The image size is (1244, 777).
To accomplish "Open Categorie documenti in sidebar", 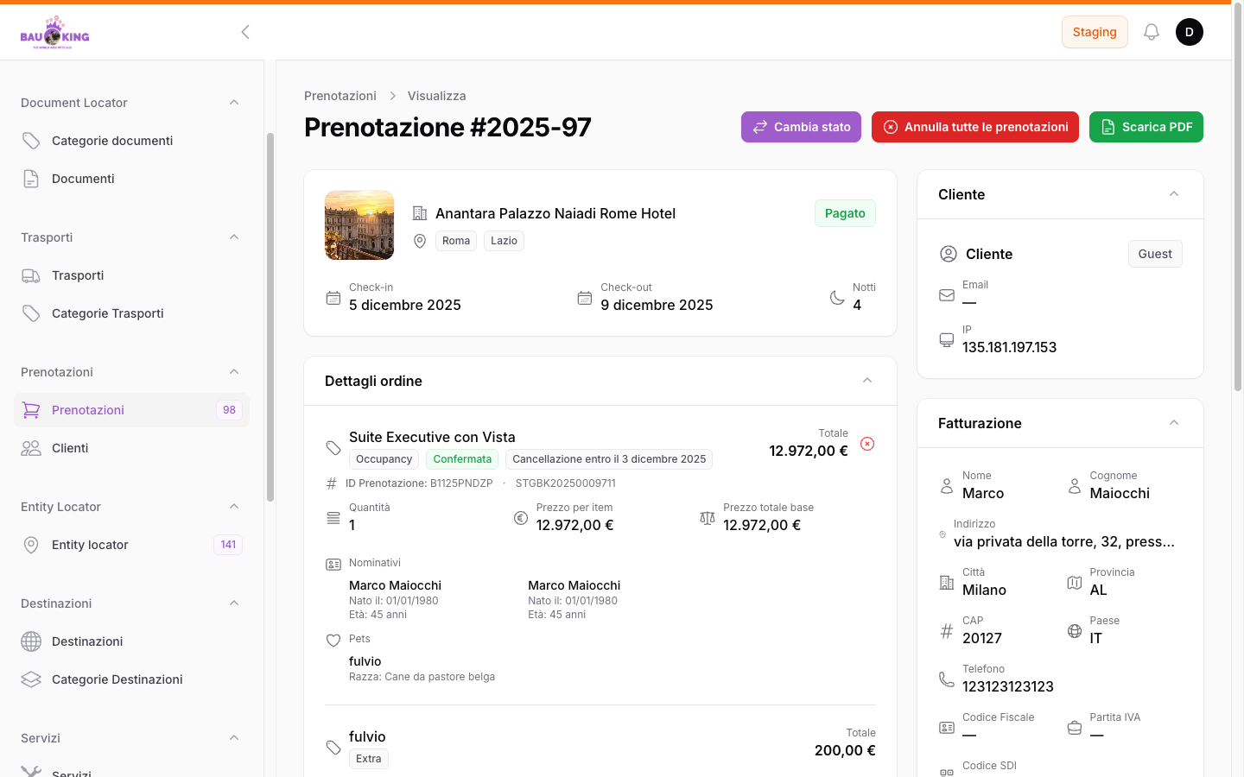I will point(131,141).
